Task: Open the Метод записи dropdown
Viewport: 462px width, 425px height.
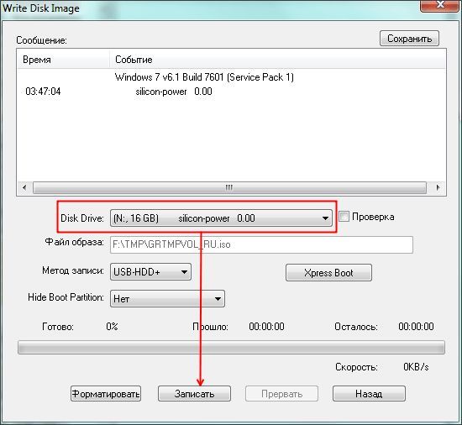Action: coord(150,271)
